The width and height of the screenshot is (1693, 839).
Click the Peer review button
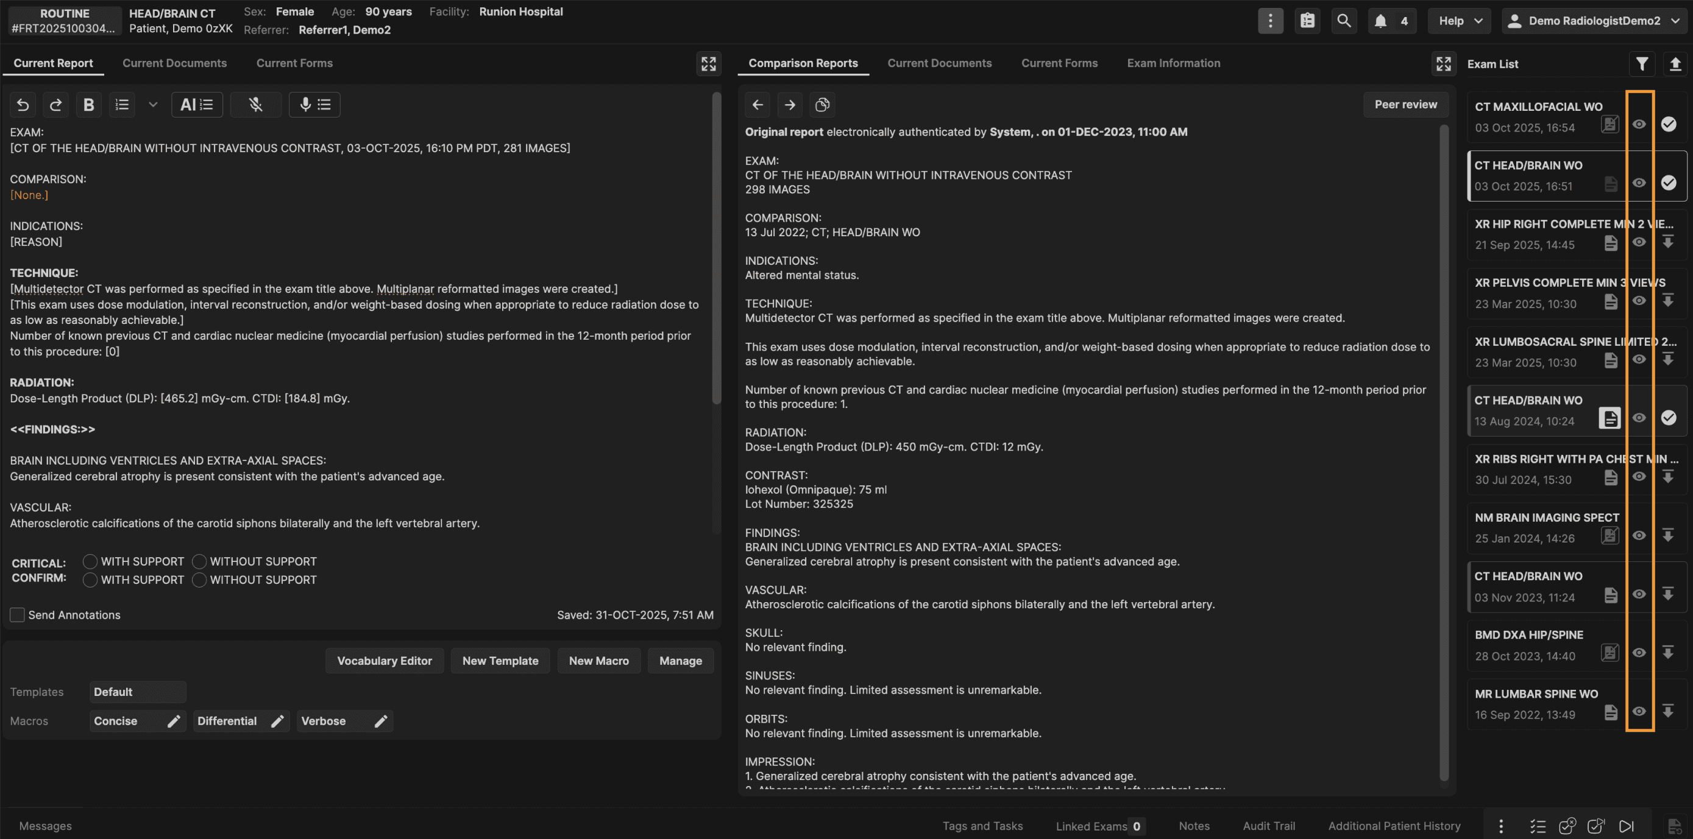[1405, 104]
